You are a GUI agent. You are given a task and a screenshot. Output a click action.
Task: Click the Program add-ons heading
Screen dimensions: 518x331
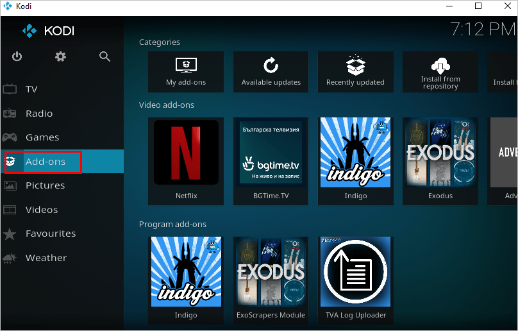[172, 225]
